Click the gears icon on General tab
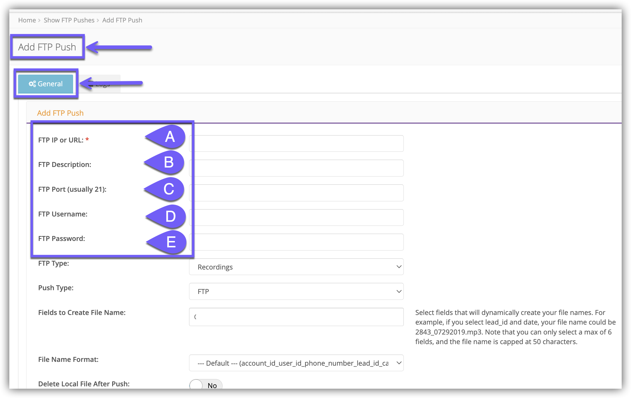This screenshot has height=398, width=631. 32,84
